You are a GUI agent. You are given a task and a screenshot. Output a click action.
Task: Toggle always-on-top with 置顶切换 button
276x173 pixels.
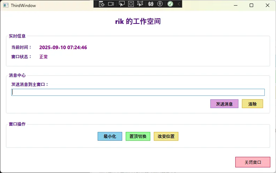[x=138, y=136]
